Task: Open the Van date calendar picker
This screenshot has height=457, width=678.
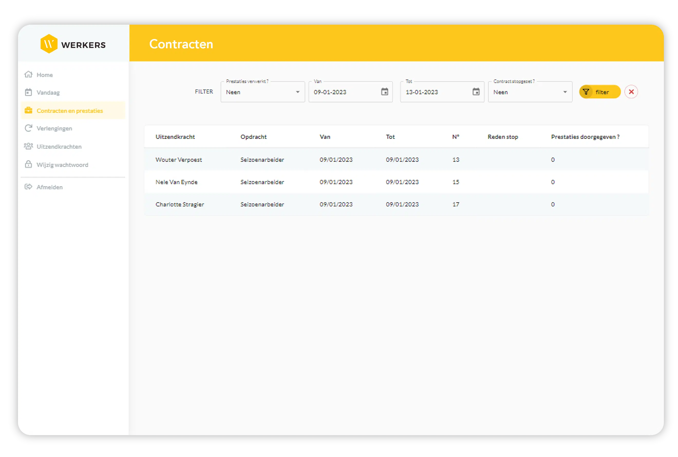Action: tap(384, 92)
